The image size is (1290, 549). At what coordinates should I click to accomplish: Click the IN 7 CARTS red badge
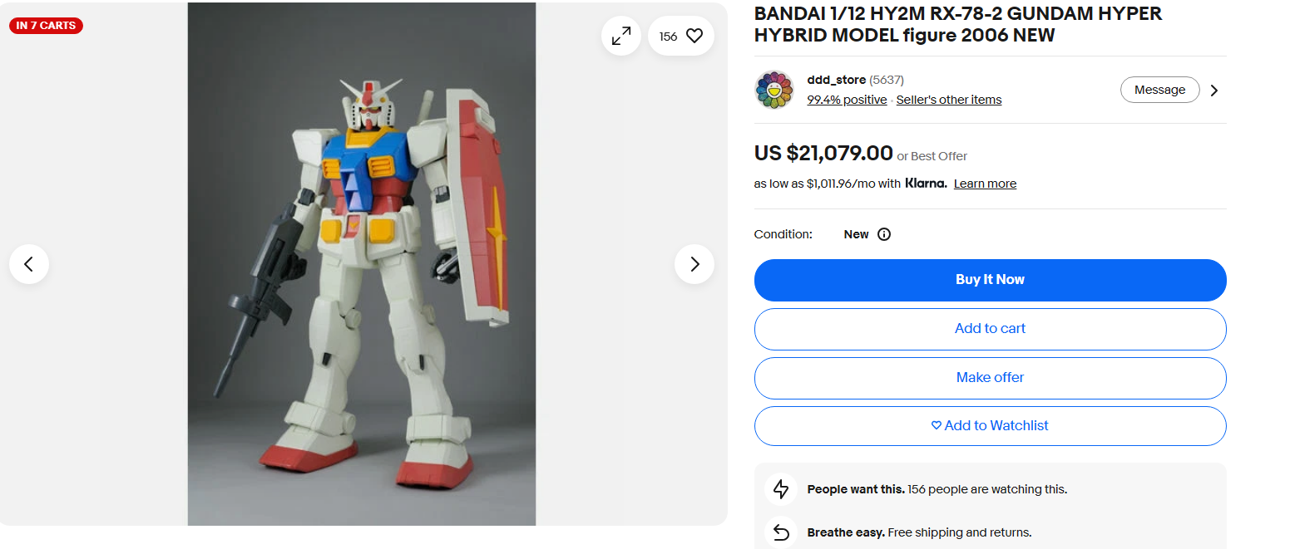tap(46, 26)
